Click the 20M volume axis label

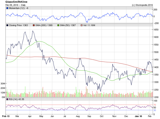3,88
